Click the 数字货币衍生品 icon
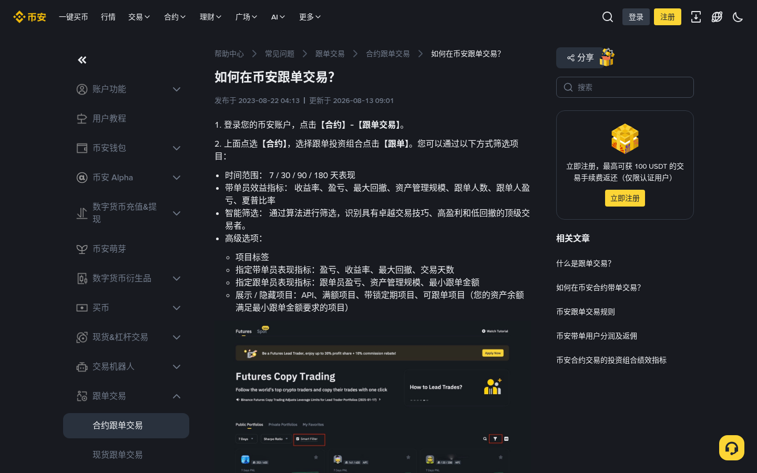The image size is (757, 473). pos(82,279)
